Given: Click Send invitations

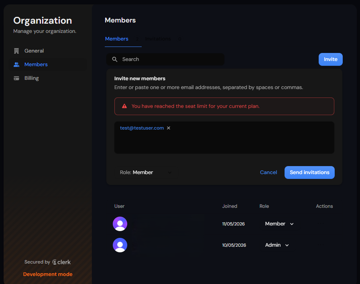Looking at the screenshot, I should coord(309,172).
